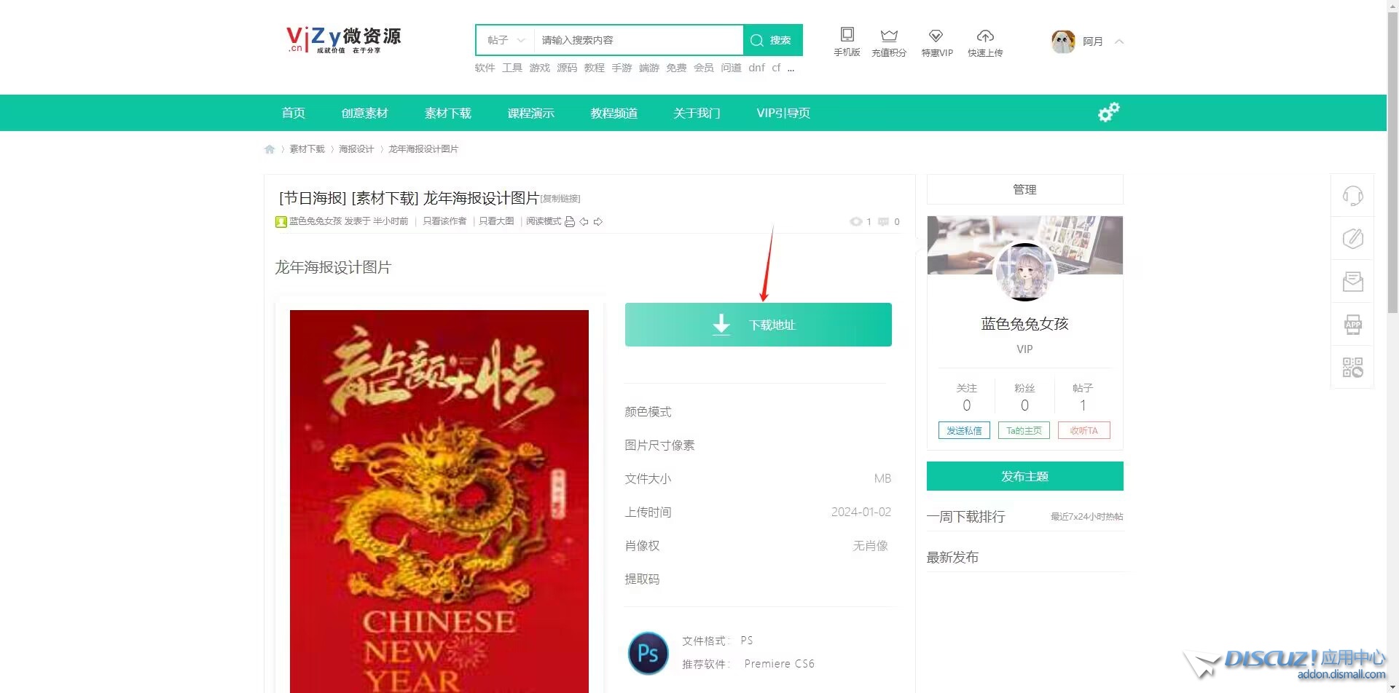Click the QR code sidebar icon
The width and height of the screenshot is (1399, 693).
point(1352,367)
